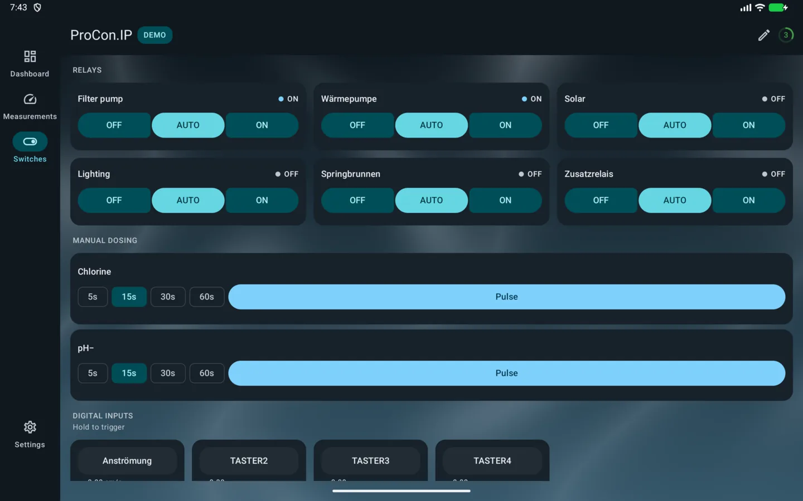Turn Filter pump relay ON
Viewport: 803px width, 501px height.
(262, 125)
